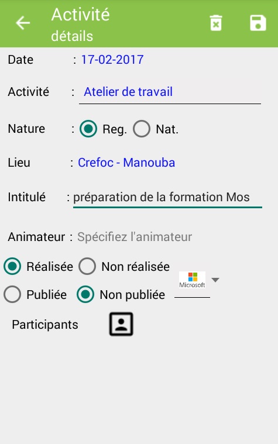278x444 pixels.
Task: Tap the Animateur label
Action: click(36, 237)
